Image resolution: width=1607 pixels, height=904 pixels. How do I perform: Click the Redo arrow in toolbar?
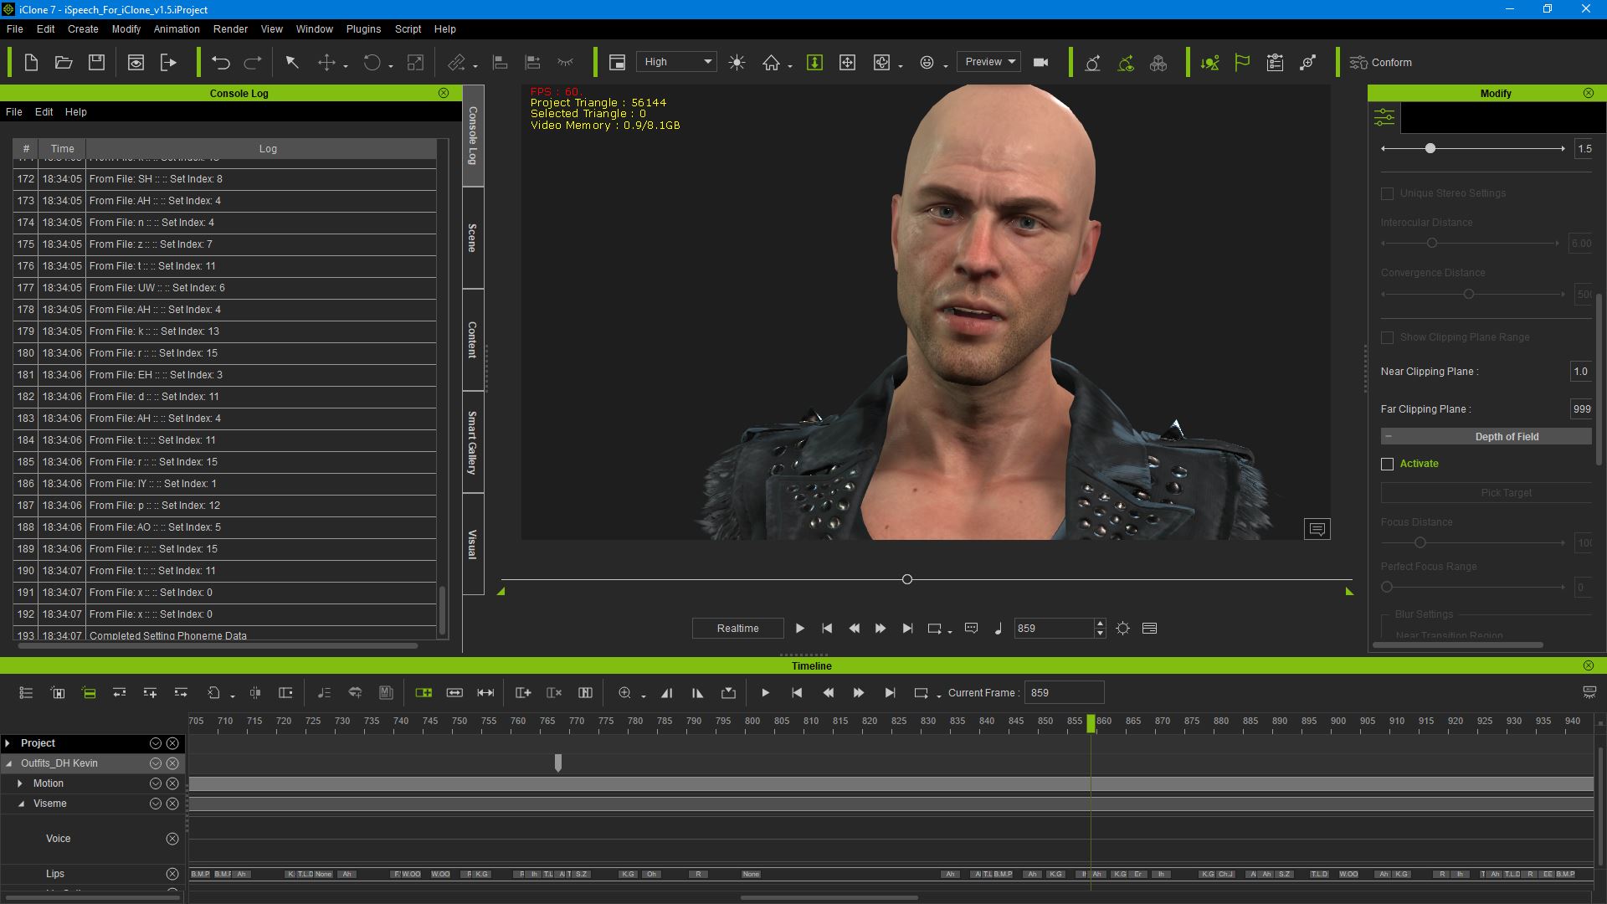253,63
